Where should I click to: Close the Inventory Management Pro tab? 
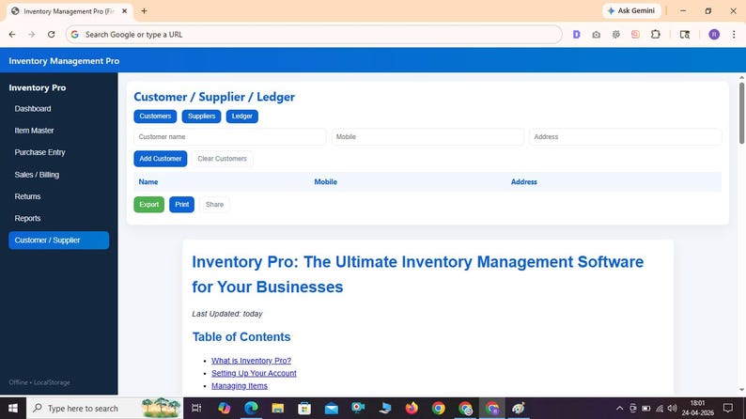point(125,11)
